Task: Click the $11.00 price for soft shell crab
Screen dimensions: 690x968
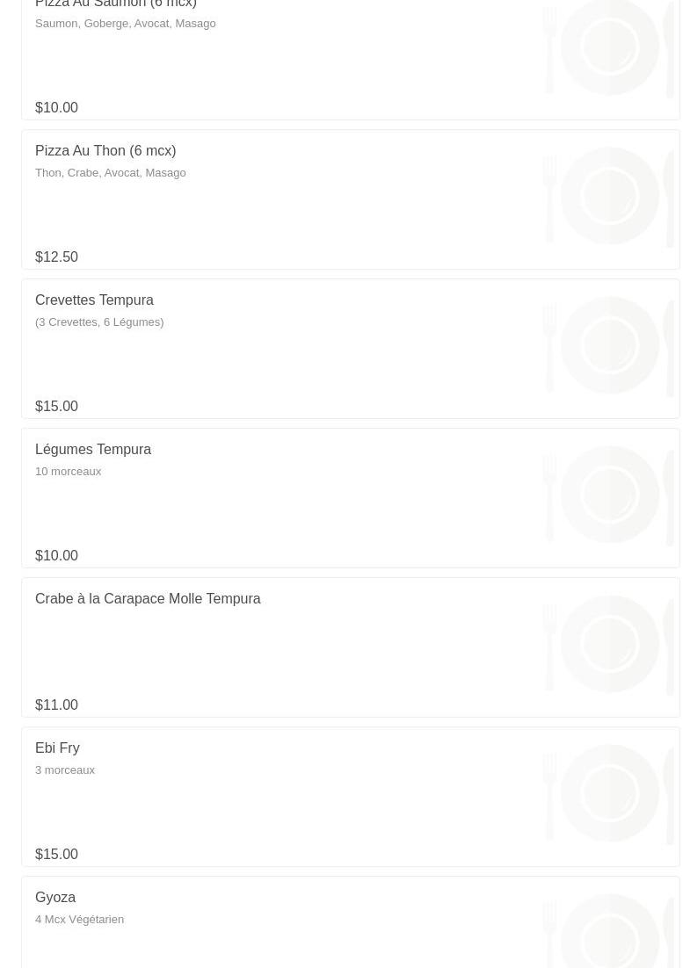Action: click(x=57, y=705)
